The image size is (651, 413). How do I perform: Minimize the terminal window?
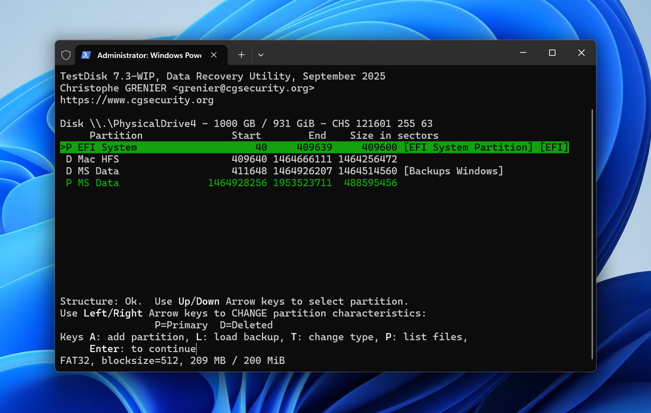523,53
